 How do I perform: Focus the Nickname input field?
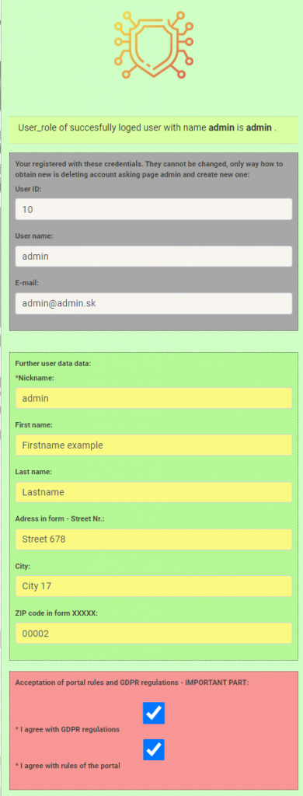pyautogui.click(x=154, y=398)
